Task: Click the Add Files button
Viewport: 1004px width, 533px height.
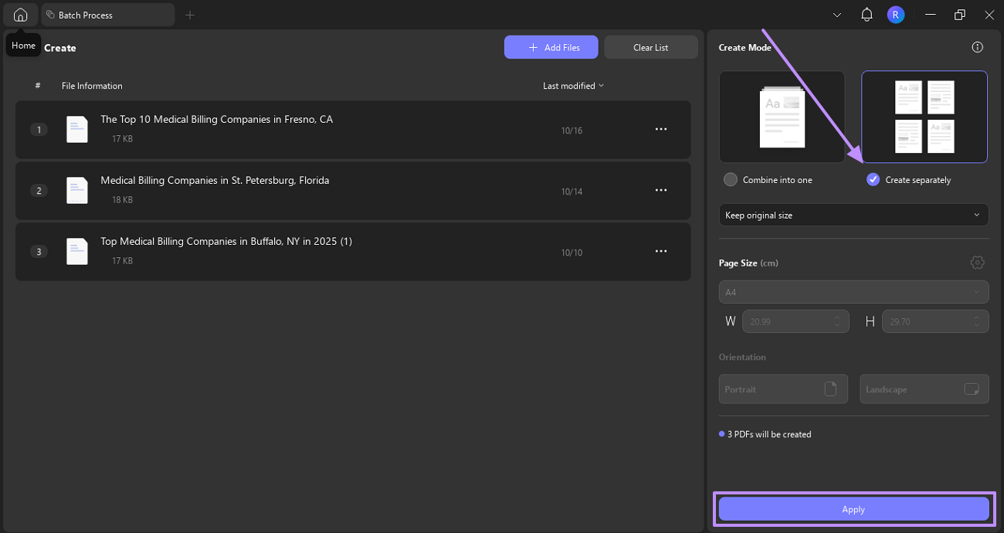Action: point(551,47)
